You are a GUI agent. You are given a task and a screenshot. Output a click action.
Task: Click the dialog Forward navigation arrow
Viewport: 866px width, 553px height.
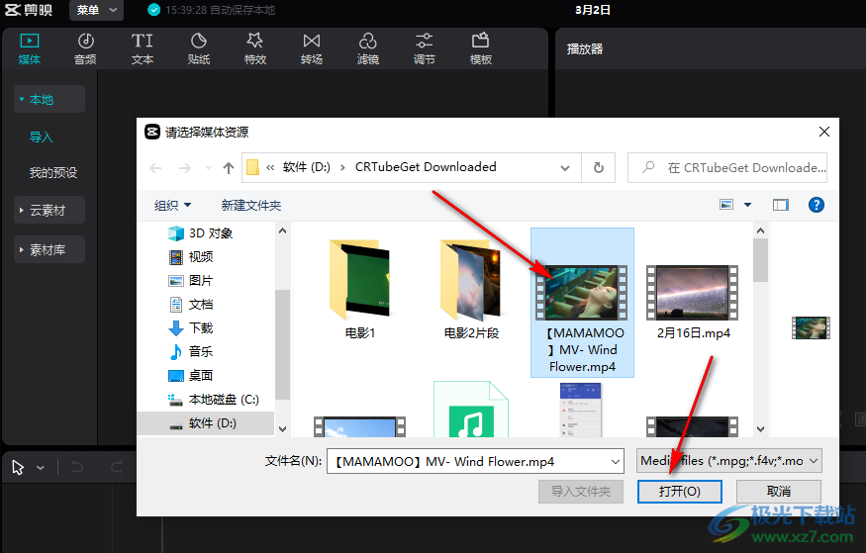click(x=184, y=168)
